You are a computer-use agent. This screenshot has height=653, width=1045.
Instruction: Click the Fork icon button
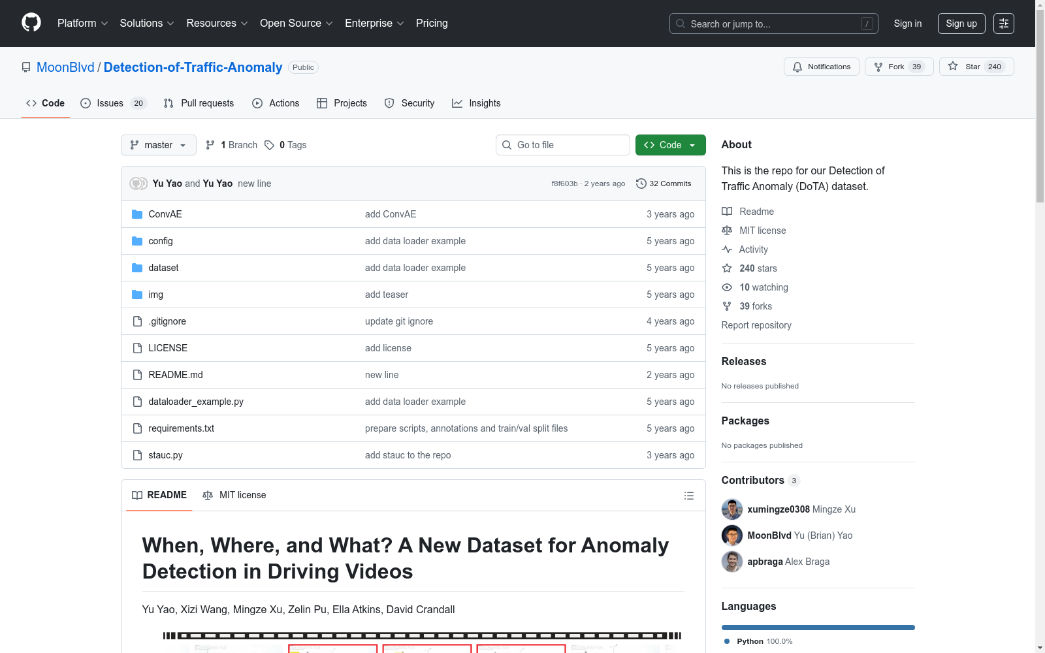point(878,67)
